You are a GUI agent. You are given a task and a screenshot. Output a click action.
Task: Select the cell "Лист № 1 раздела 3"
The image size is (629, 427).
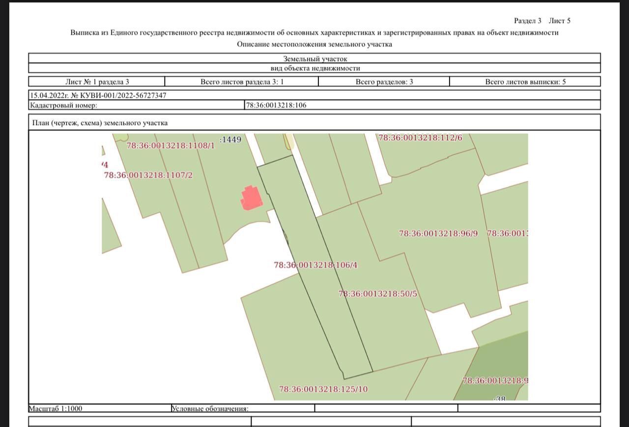click(97, 82)
